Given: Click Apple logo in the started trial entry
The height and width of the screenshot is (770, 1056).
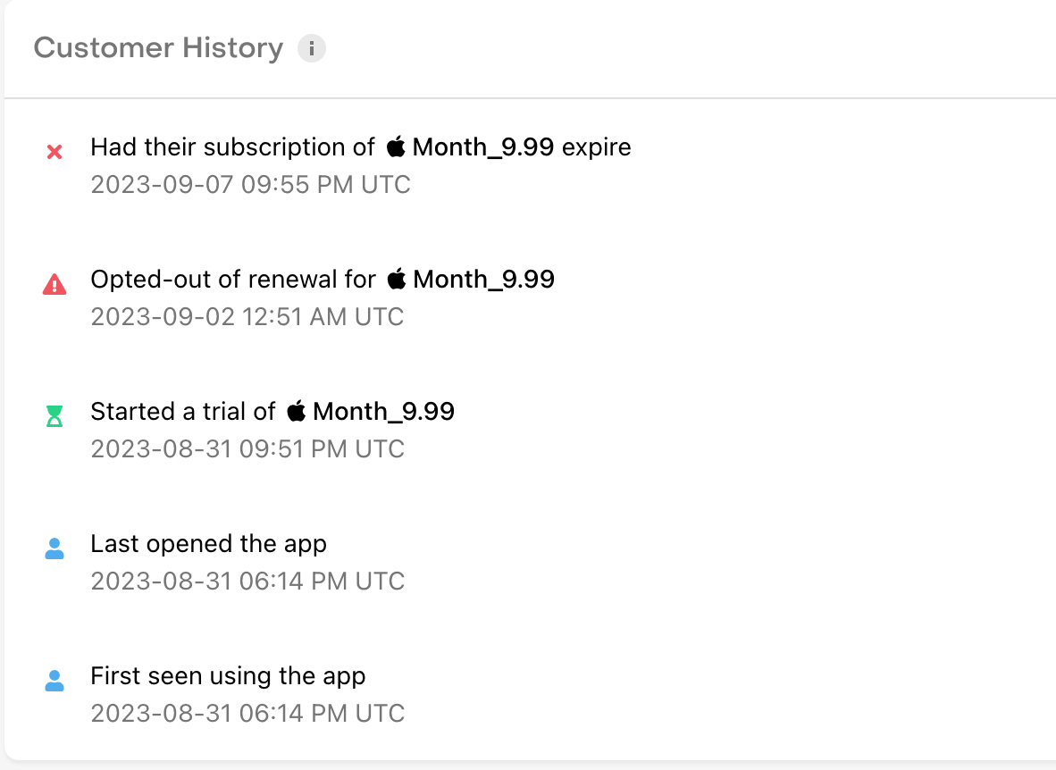Looking at the screenshot, I should [297, 411].
